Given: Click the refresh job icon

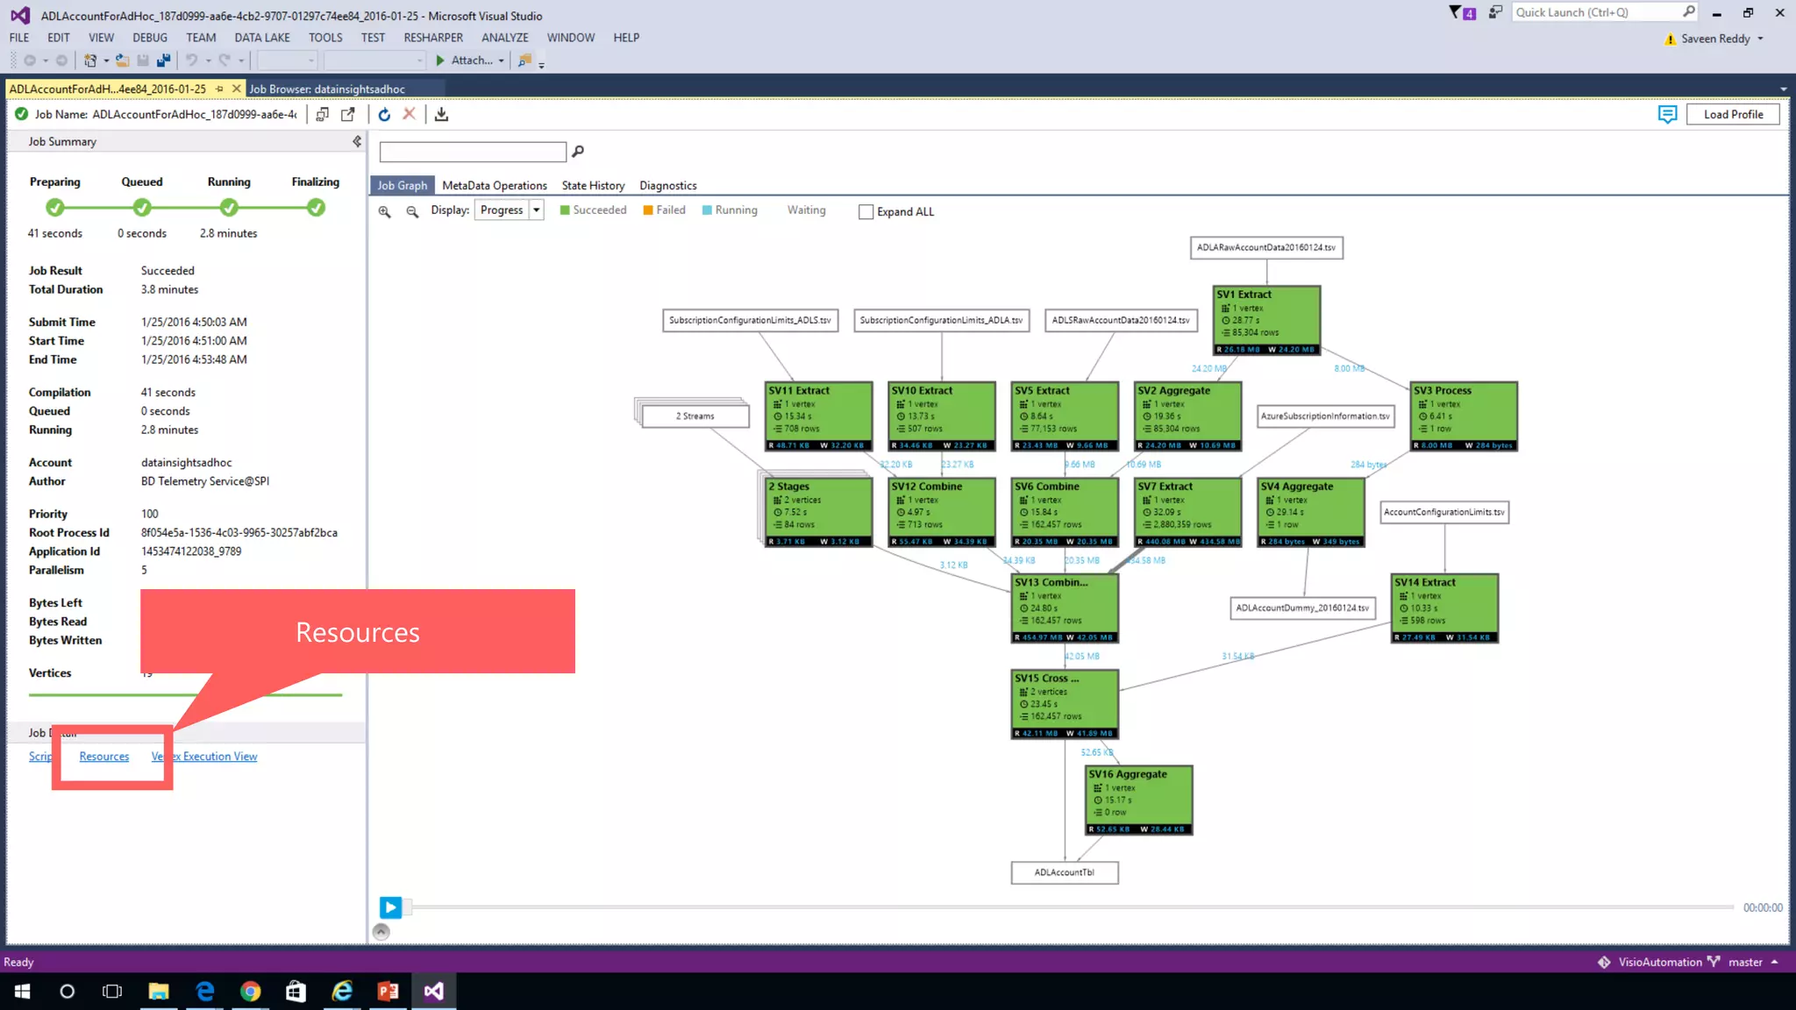Looking at the screenshot, I should 384,115.
